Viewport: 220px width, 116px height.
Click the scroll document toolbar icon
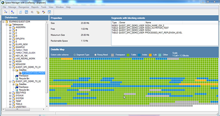click(21, 12)
